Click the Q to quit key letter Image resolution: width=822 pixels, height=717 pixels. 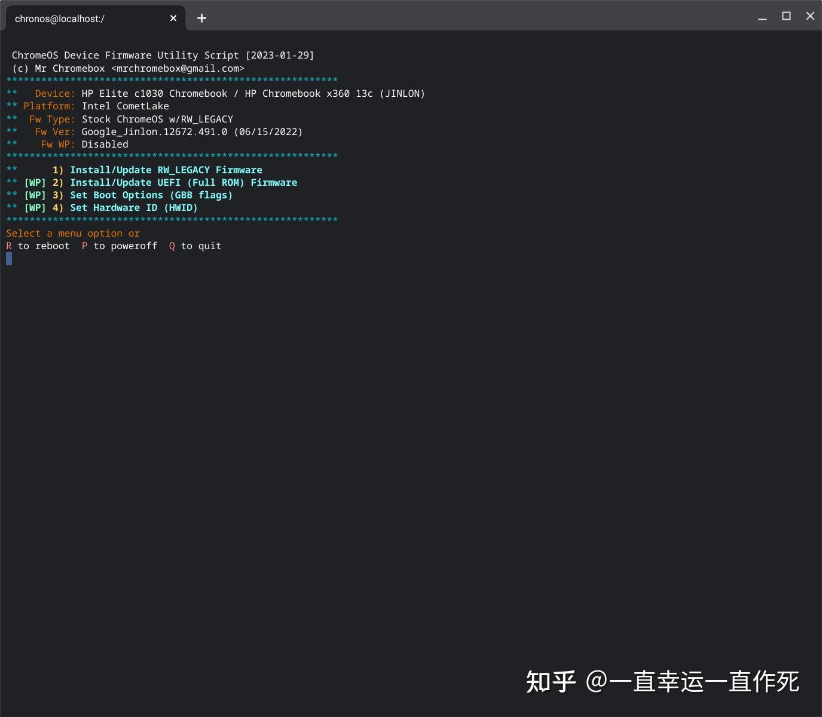(172, 246)
